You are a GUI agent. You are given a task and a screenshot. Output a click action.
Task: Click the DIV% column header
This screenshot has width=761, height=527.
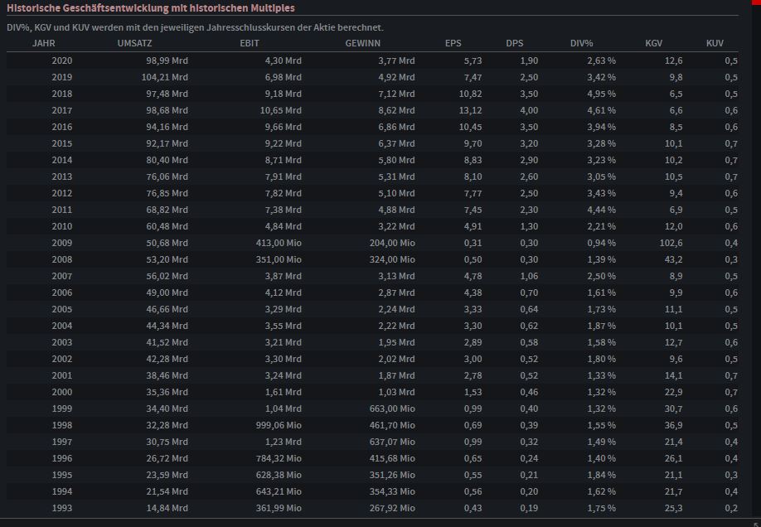tap(581, 43)
